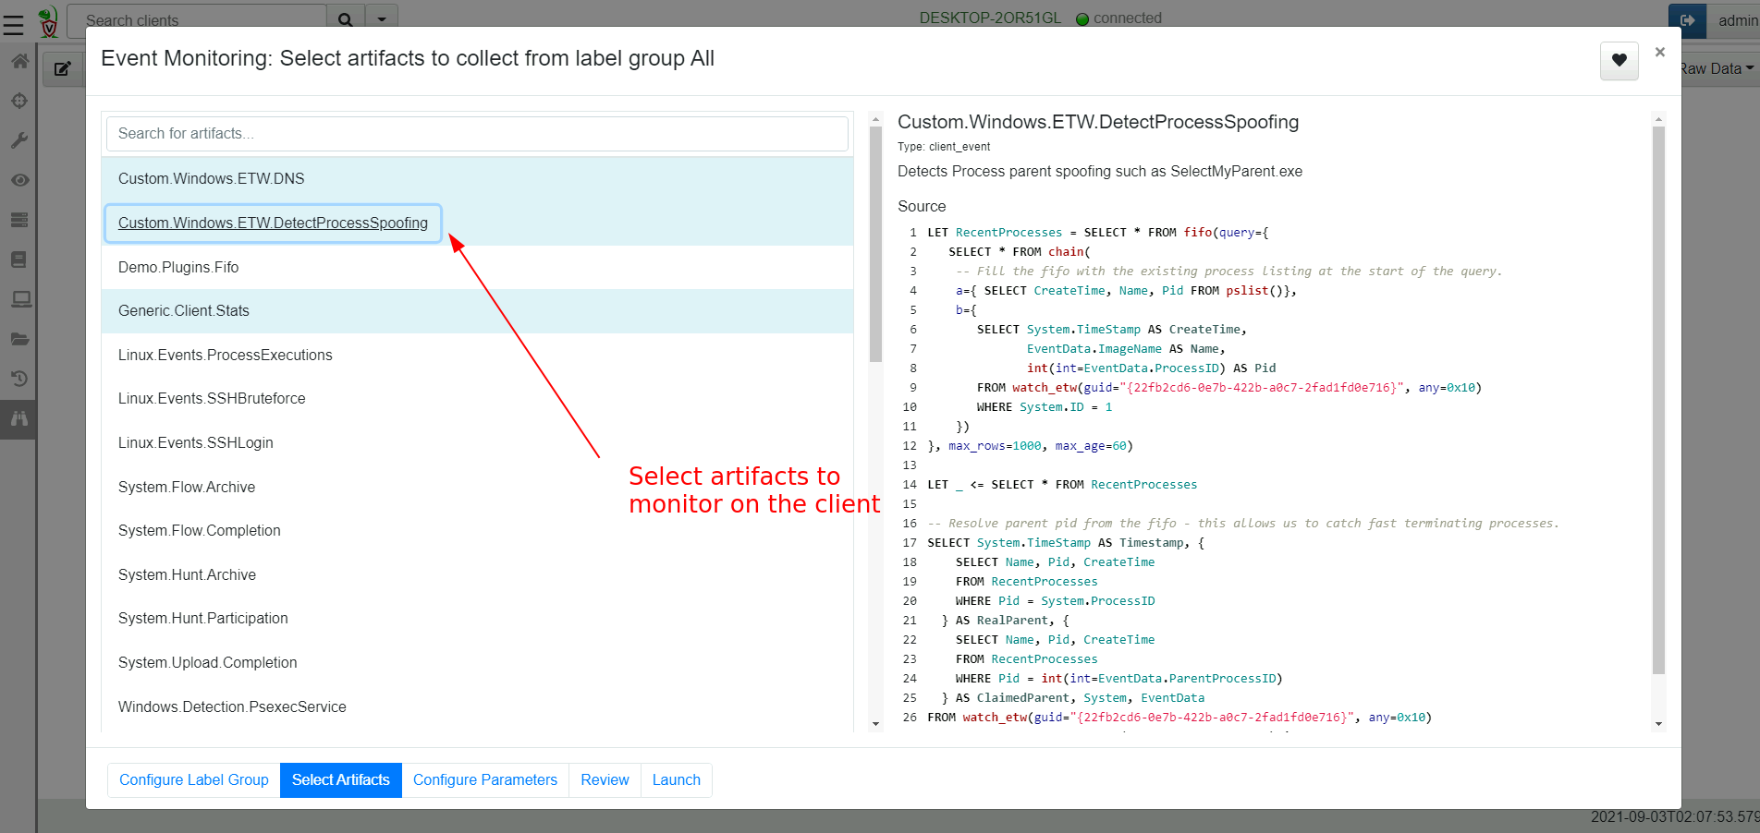Image resolution: width=1760 pixels, height=833 pixels.
Task: Click the heart favorites button
Action: point(1619,61)
